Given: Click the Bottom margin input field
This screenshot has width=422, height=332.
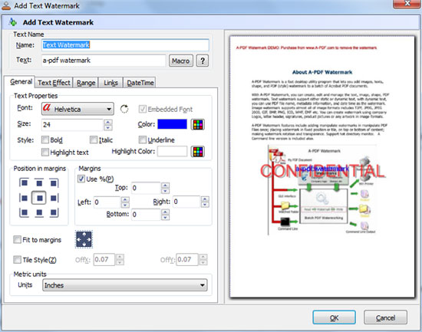Looking at the screenshot, I should (146, 215).
